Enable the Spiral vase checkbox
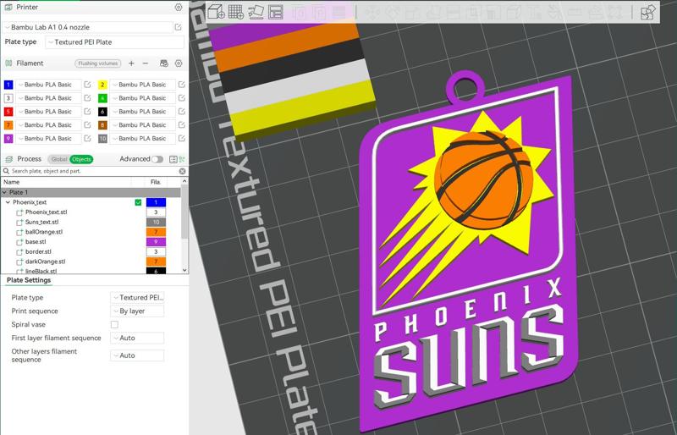Image resolution: width=677 pixels, height=435 pixels. (114, 324)
